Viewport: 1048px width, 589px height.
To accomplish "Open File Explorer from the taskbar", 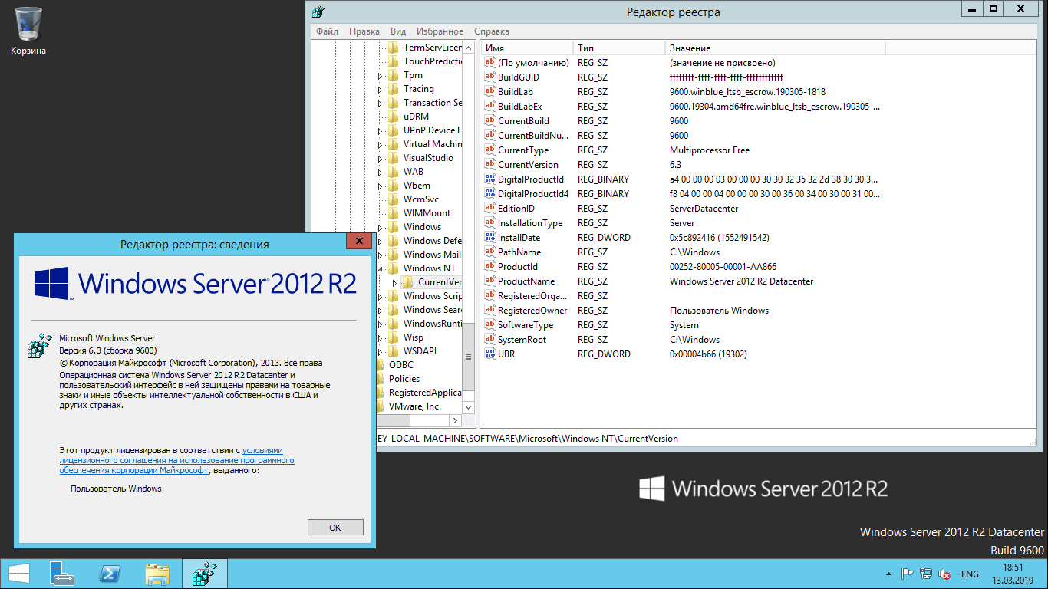I will (x=157, y=574).
